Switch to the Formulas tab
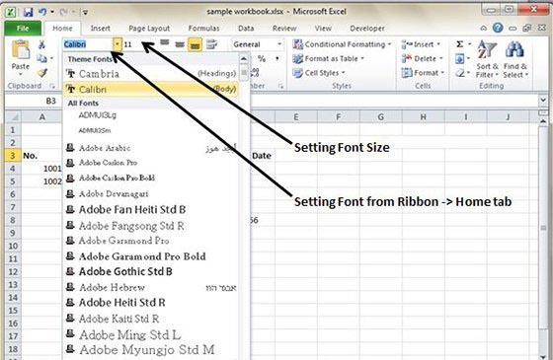 click(203, 29)
